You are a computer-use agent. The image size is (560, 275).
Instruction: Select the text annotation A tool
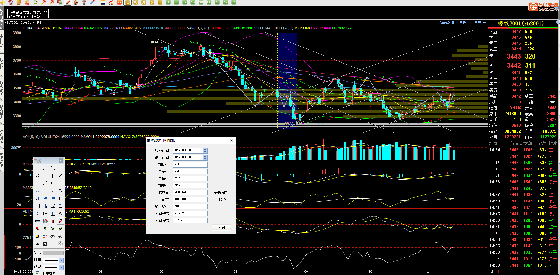click(60, 214)
